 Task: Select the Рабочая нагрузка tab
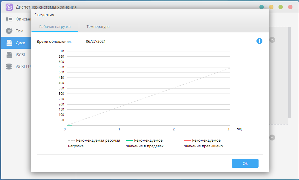coord(55,27)
